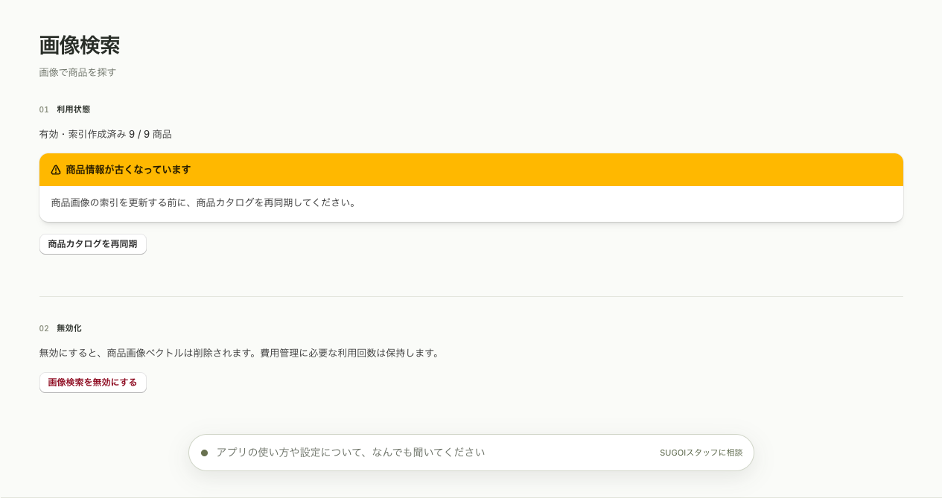Image resolution: width=942 pixels, height=498 pixels.
Task: Click 画像検索を無効にする button
Action: click(93, 383)
